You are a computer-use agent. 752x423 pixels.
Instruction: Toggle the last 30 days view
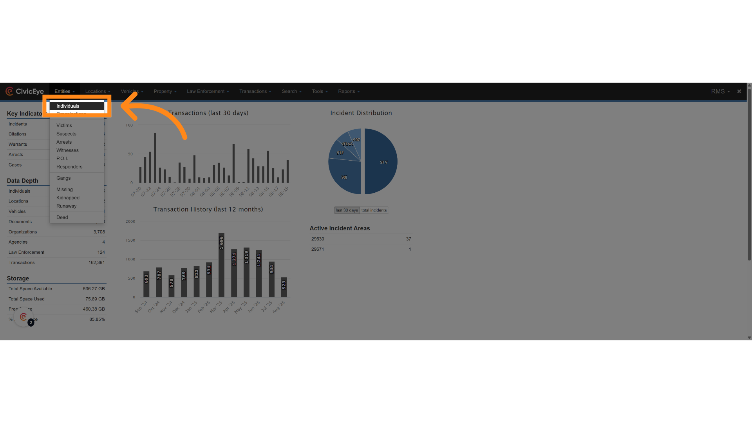pyautogui.click(x=347, y=210)
